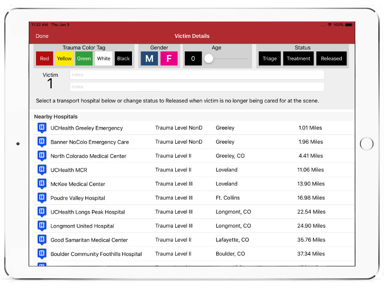Tap the hospital icon for North Colorado Medical Center
This screenshot has height=288, width=384.
pyautogui.click(x=42, y=156)
